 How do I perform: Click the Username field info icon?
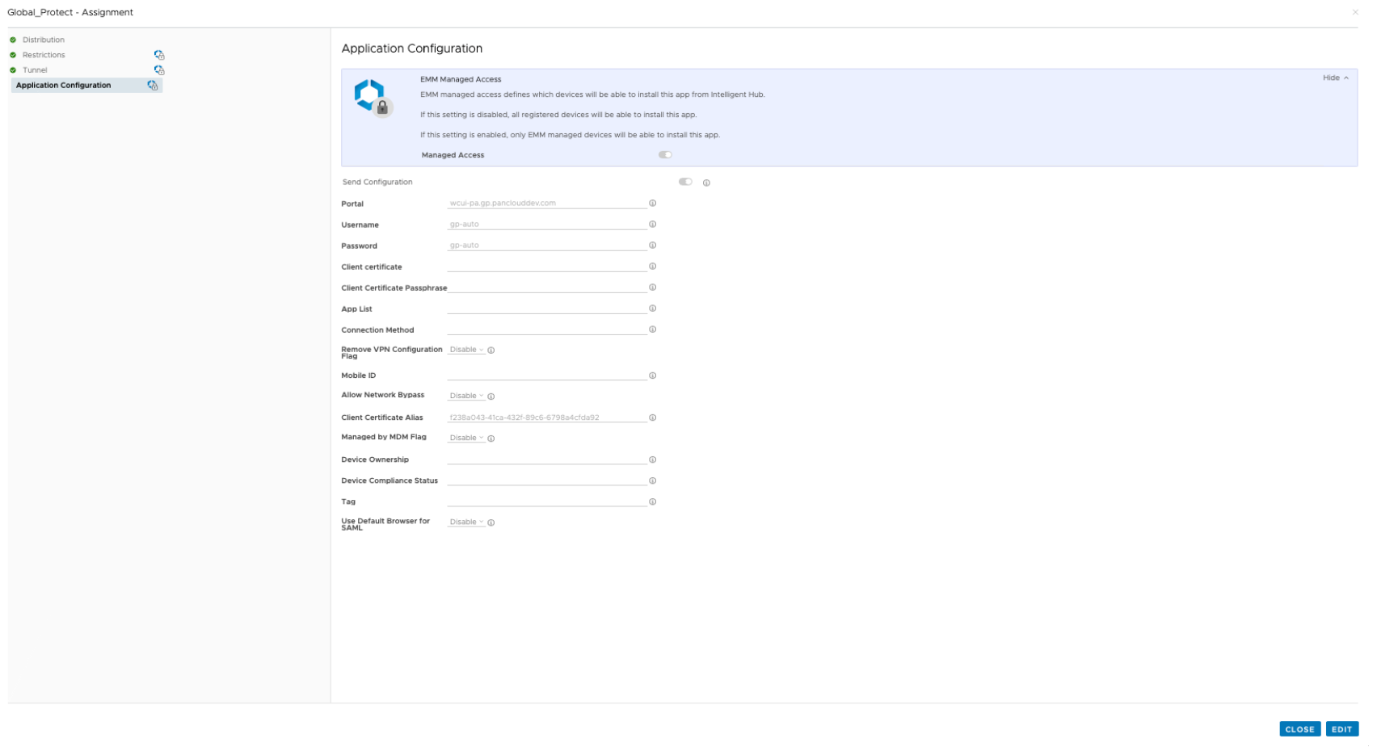[x=652, y=224]
